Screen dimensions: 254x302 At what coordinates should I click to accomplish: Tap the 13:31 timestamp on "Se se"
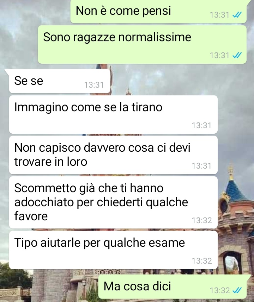click(x=94, y=85)
